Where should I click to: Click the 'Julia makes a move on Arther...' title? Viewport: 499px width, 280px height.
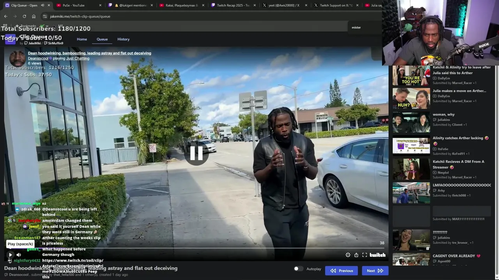(459, 91)
